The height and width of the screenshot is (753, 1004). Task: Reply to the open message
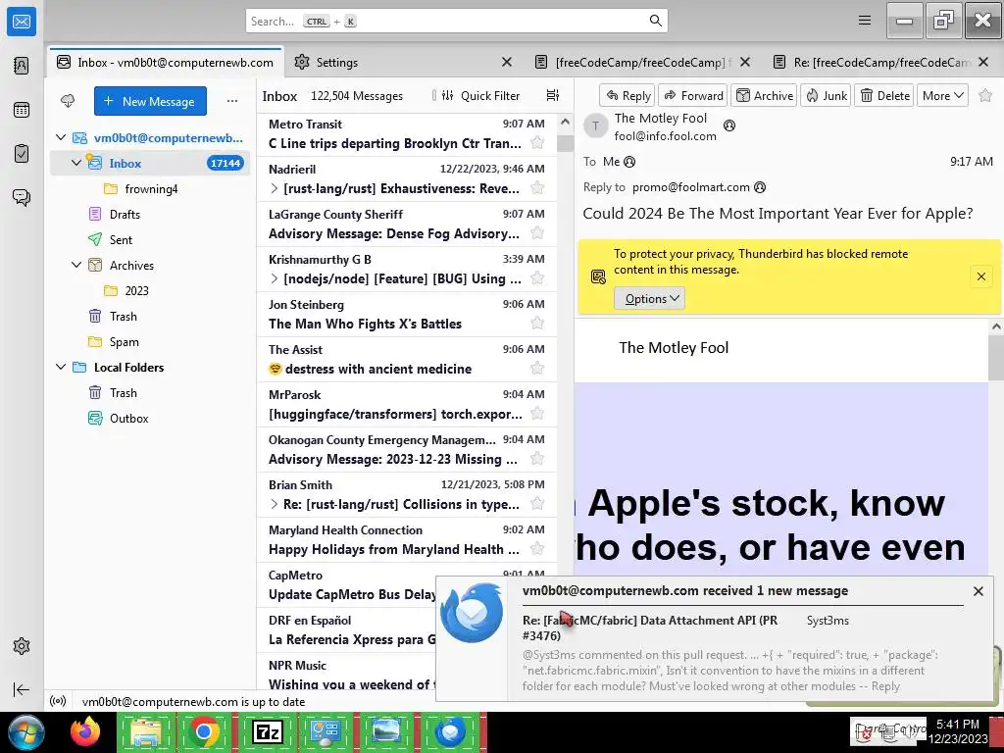point(627,95)
